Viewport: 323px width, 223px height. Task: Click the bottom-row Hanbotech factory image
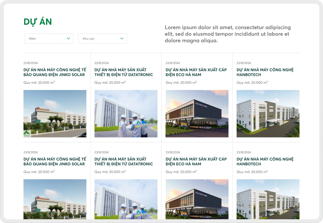pos(268,199)
